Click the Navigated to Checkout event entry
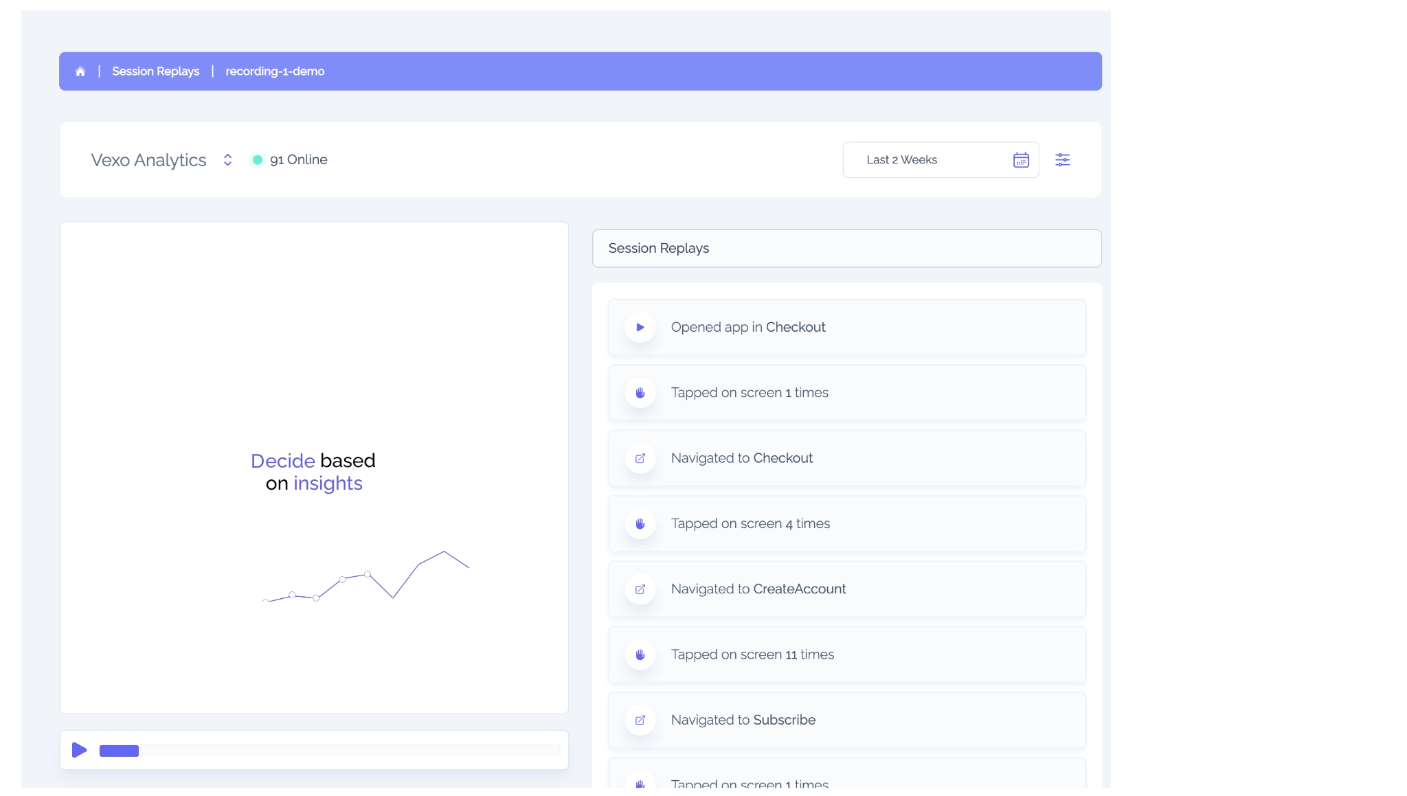1407x796 pixels. 845,458
